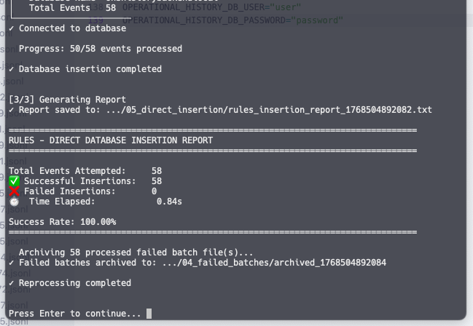Viewport: 473px width, 326px height.
Task: Click the checkmark before Database insertion completed
Action: point(11,69)
